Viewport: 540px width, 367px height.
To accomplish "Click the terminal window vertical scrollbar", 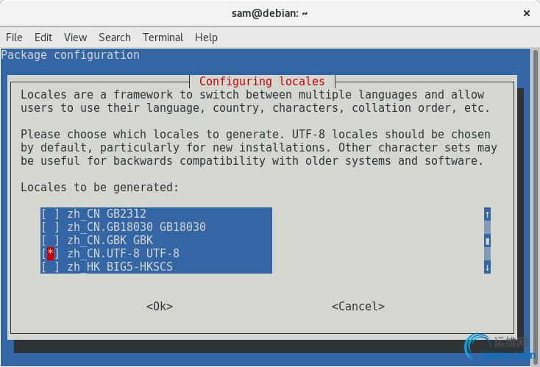I will [x=536, y=207].
